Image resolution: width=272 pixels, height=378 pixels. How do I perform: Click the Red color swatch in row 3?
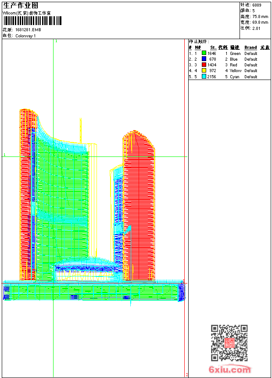[204, 65]
